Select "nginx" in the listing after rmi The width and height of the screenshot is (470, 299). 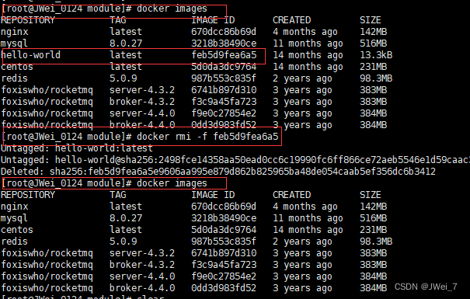(x=15, y=207)
